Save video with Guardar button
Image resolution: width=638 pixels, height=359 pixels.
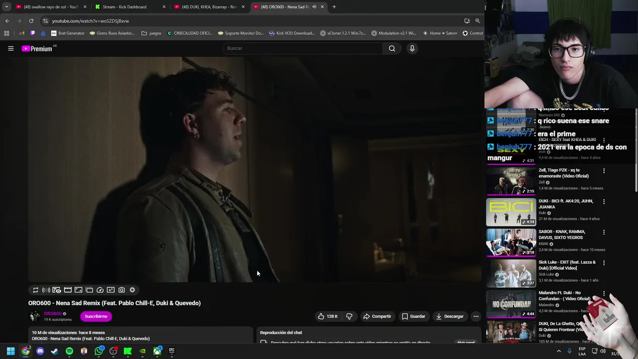pyautogui.click(x=414, y=316)
